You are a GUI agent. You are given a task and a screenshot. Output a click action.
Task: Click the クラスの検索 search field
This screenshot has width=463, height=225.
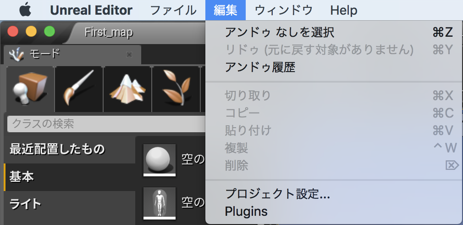click(x=106, y=124)
